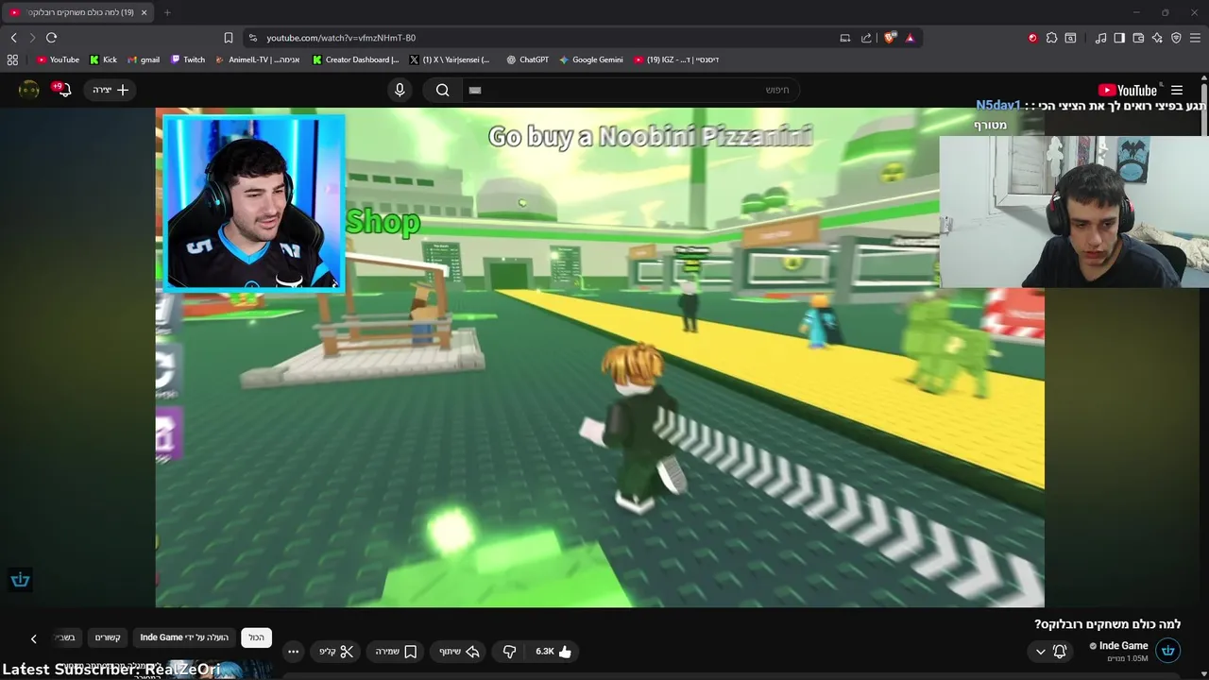
Task: Open the Google Gemini bookmark
Action: (x=590, y=59)
